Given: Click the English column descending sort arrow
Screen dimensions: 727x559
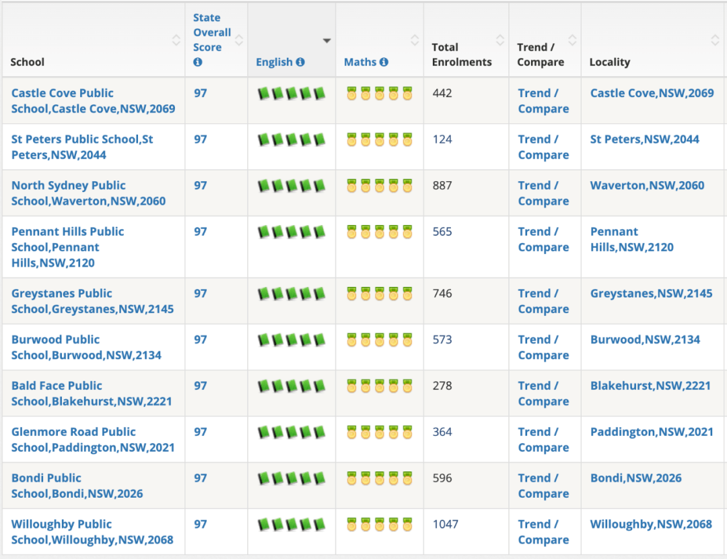Looking at the screenshot, I should [327, 41].
